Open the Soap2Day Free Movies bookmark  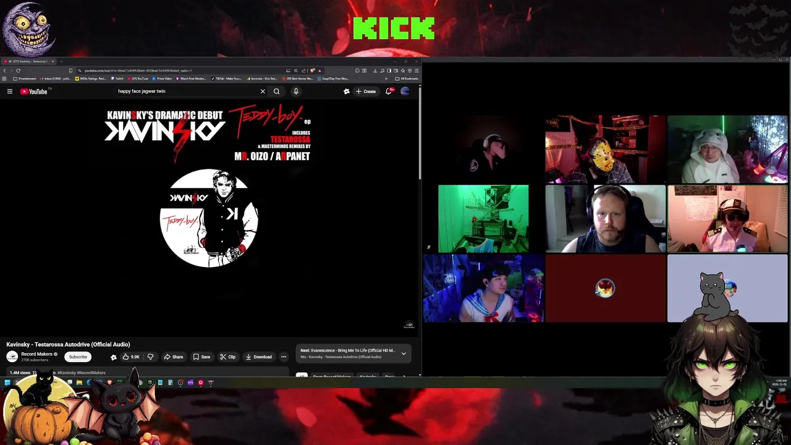pos(333,78)
